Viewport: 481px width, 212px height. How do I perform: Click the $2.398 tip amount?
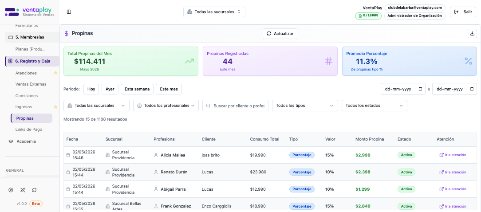click(x=363, y=172)
